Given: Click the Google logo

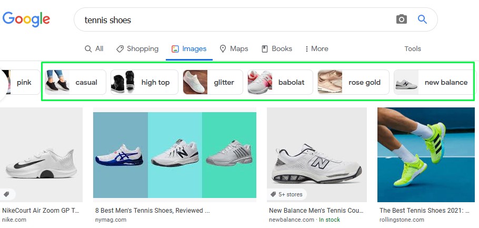Looking at the screenshot, I should coord(26,19).
